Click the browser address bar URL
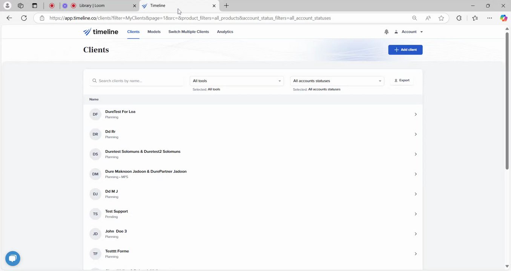Viewport: 511px width, 271px height. (190, 18)
